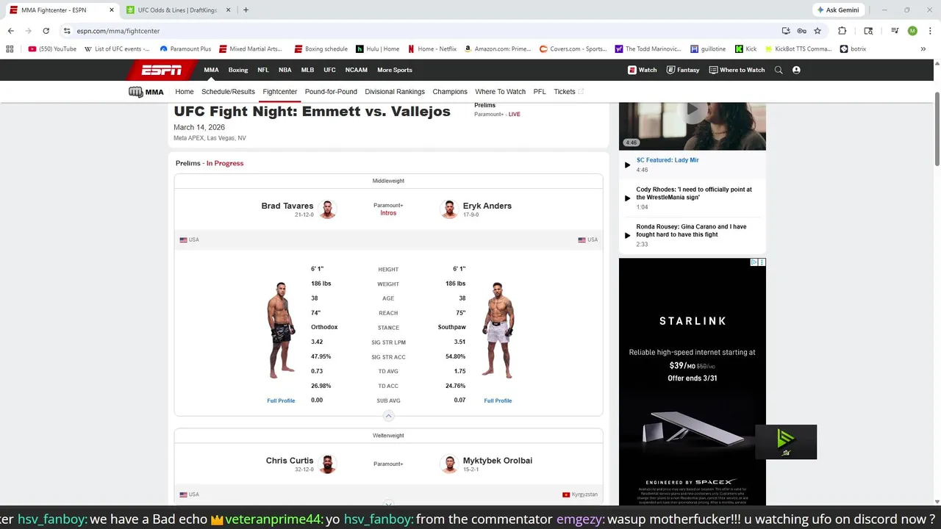
Task: Open Champions tab
Action: coord(450,92)
